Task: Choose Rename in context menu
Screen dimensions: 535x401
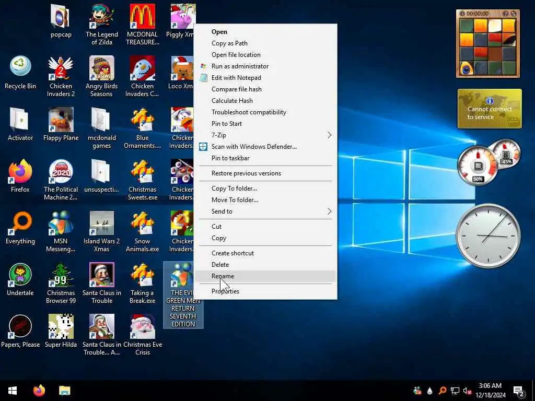Action: click(265, 276)
